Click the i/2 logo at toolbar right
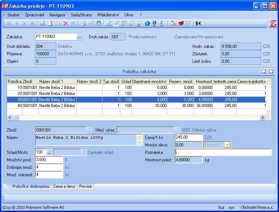 [273, 23]
